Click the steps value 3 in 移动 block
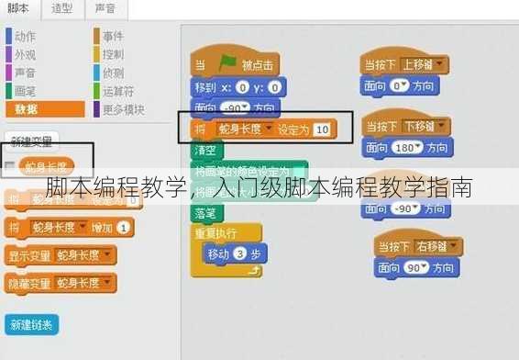The width and height of the screenshot is (519, 360). pos(240,253)
